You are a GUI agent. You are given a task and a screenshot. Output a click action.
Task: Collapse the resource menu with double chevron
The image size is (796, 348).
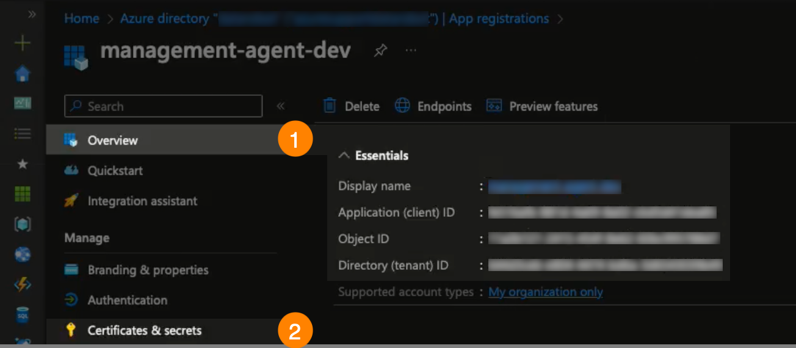(281, 106)
